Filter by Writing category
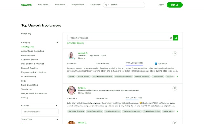The image size is (204, 124). [x=25, y=98]
